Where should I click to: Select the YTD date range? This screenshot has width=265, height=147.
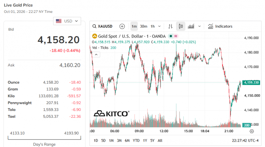click(136, 141)
